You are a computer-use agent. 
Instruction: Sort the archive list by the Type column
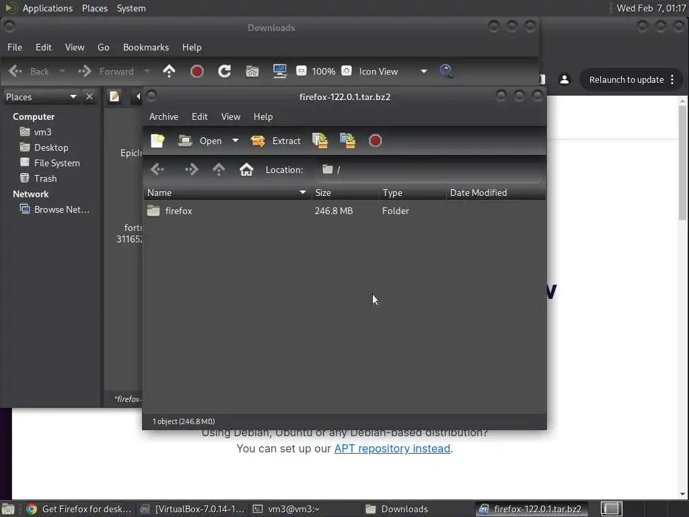tap(412, 193)
